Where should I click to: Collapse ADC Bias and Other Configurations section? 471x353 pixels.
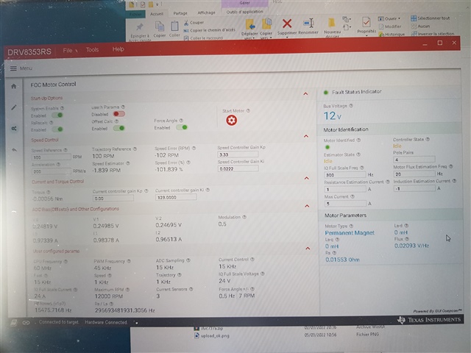(307, 206)
